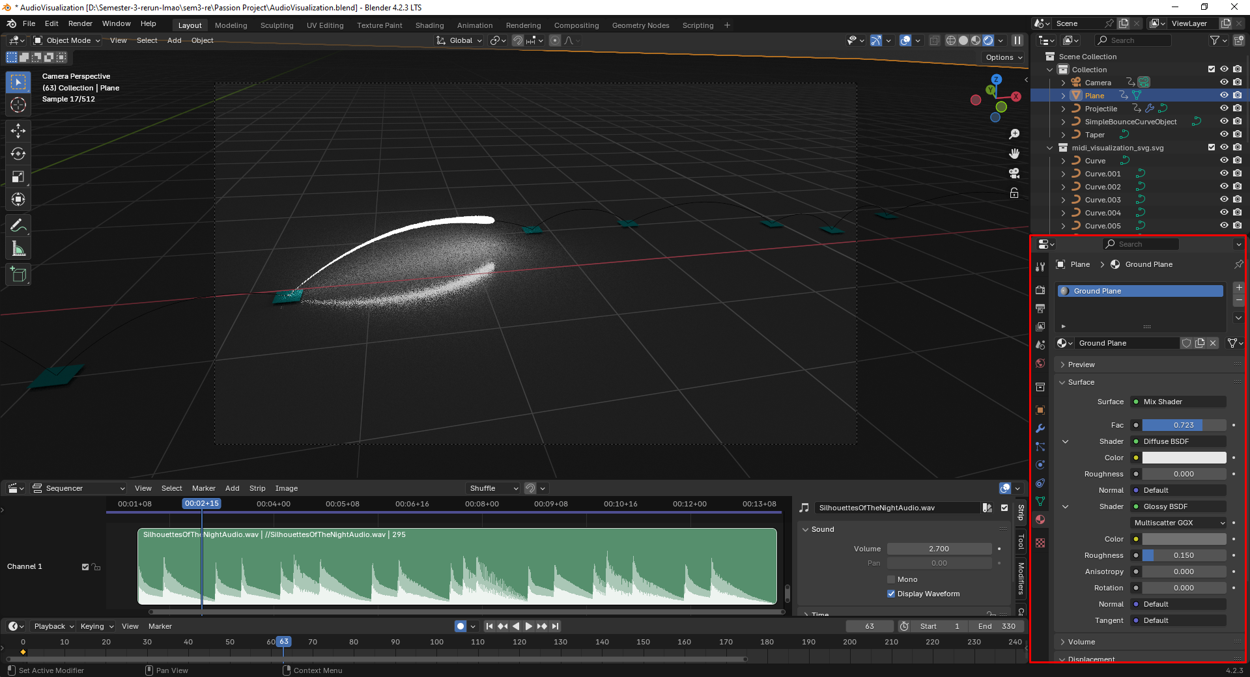Open the Render menu

(80, 23)
